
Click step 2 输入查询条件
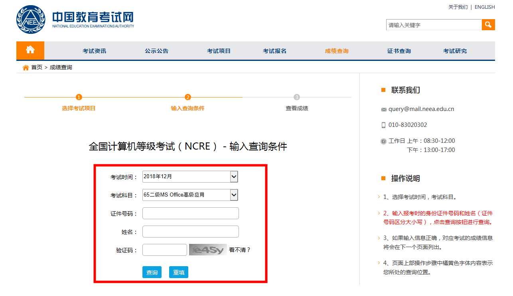[x=188, y=108]
